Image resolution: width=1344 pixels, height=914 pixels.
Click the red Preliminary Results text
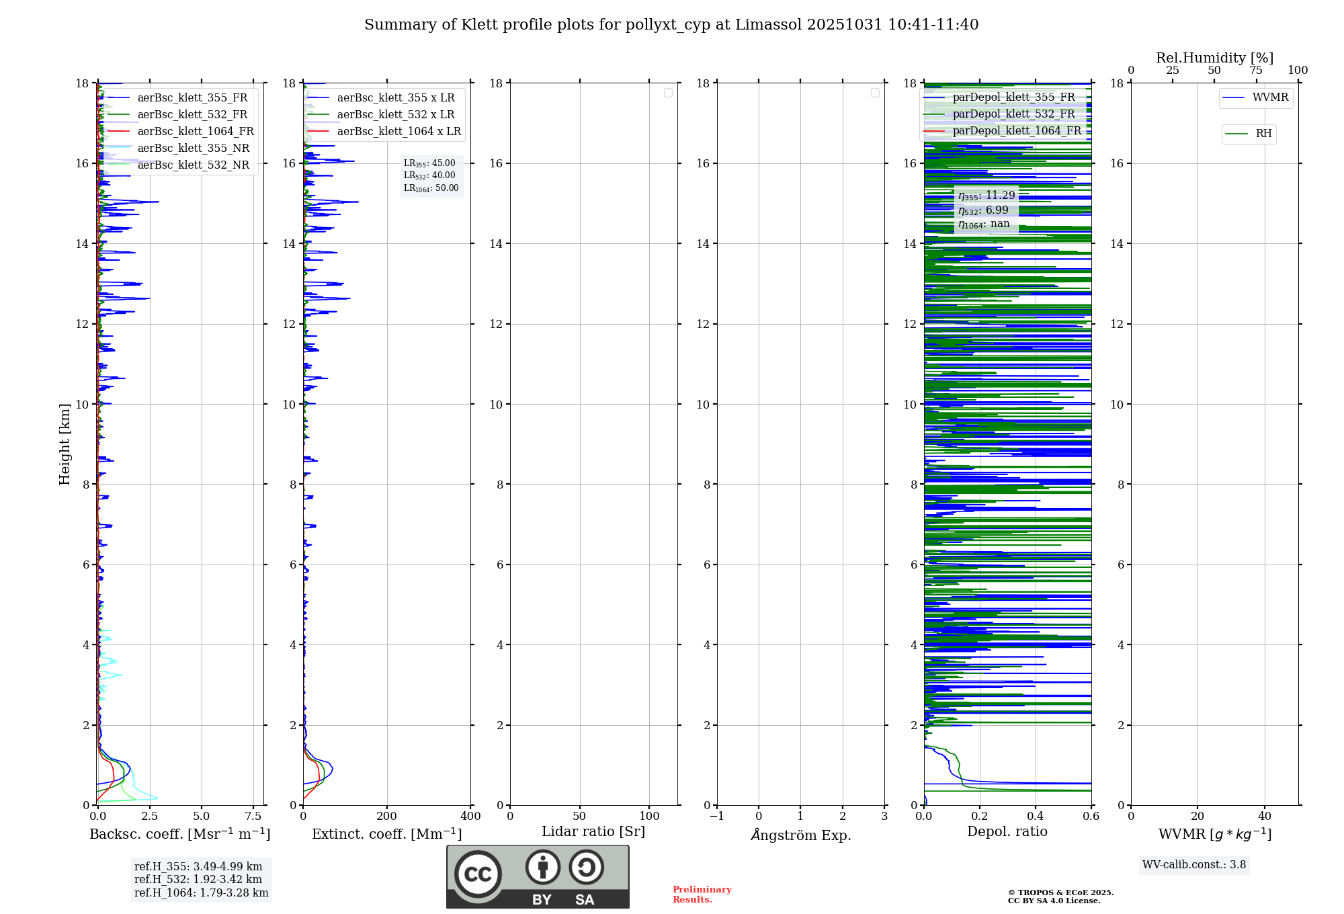[x=702, y=895]
